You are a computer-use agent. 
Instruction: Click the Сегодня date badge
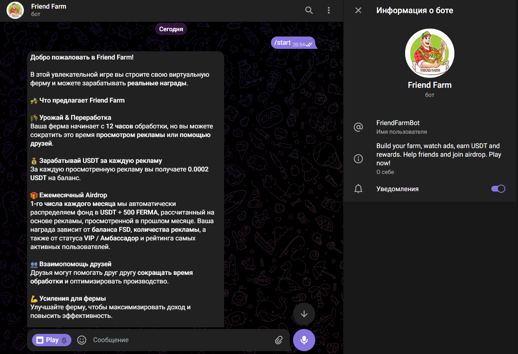pyautogui.click(x=172, y=29)
